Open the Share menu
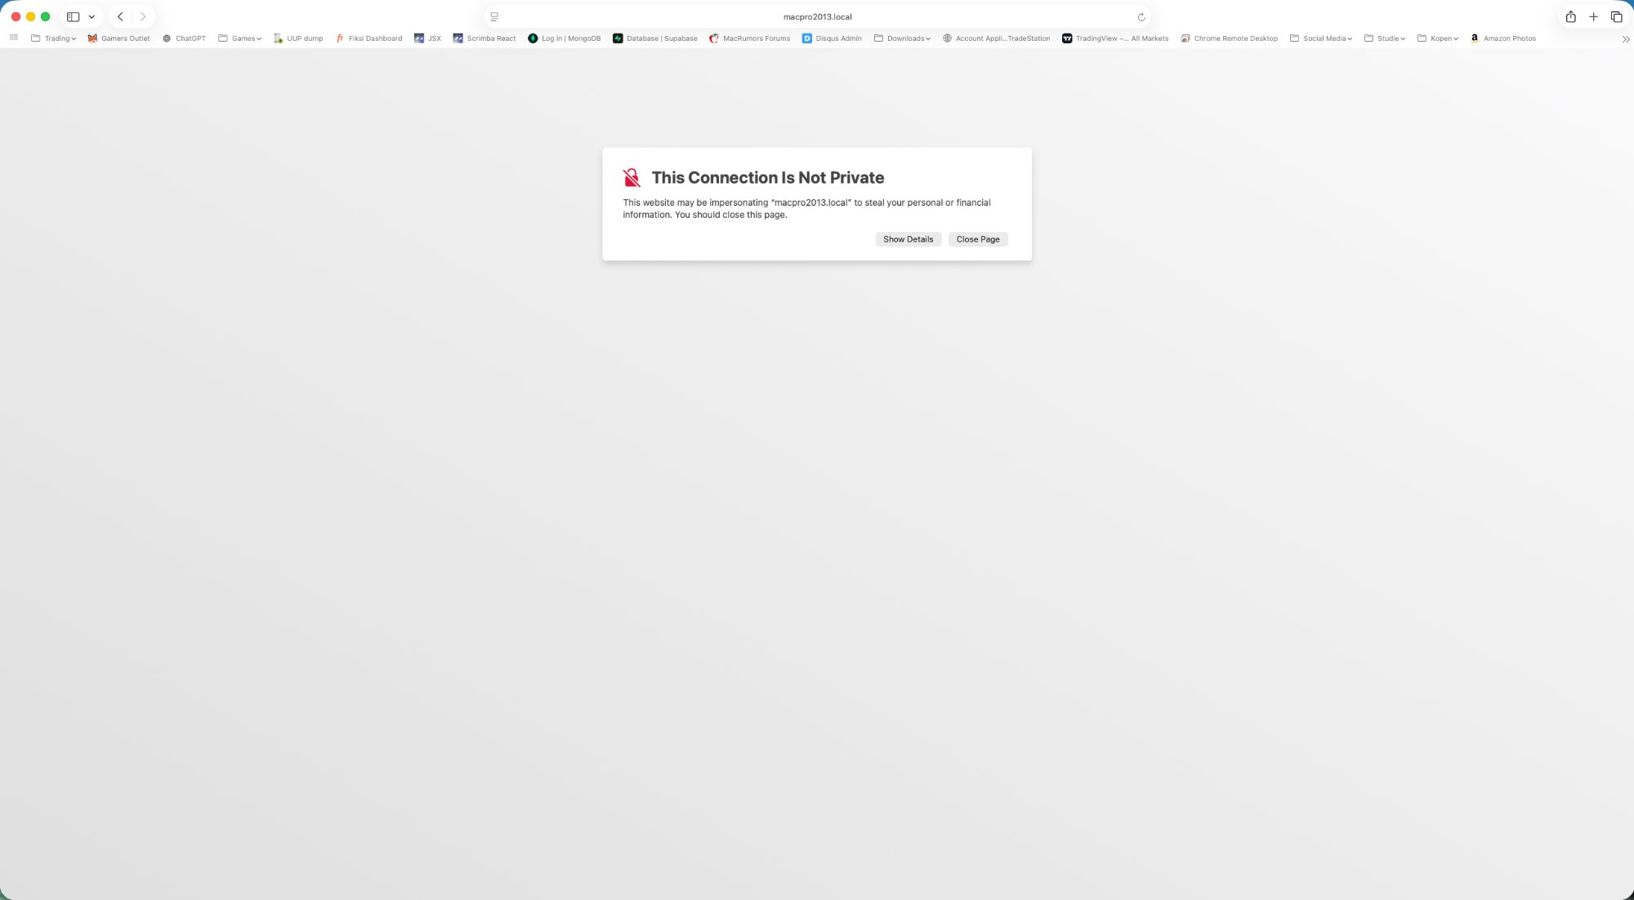The image size is (1634, 900). click(1570, 16)
